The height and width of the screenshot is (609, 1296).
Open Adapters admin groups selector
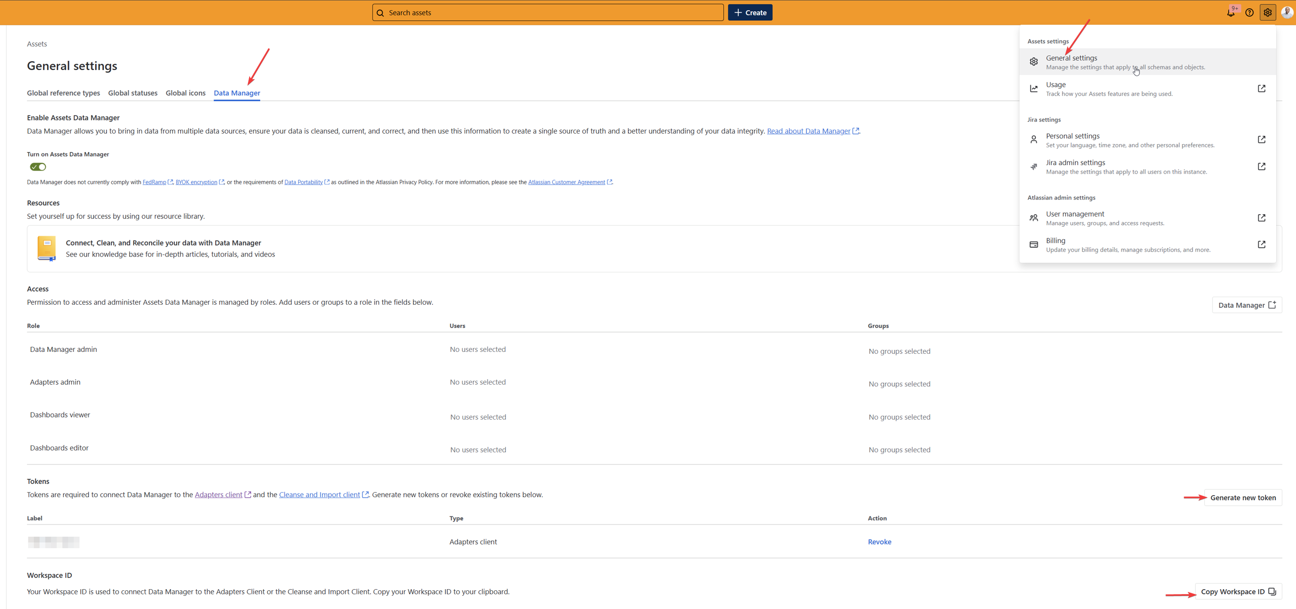tap(899, 384)
